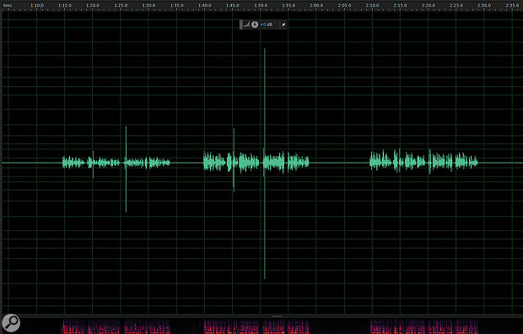
Task: Click the spectral display divider handle
Action: [x=278, y=316]
